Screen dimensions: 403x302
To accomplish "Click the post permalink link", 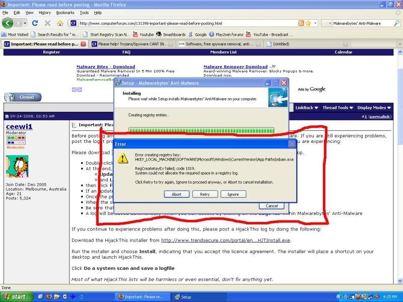I will click(x=380, y=117).
